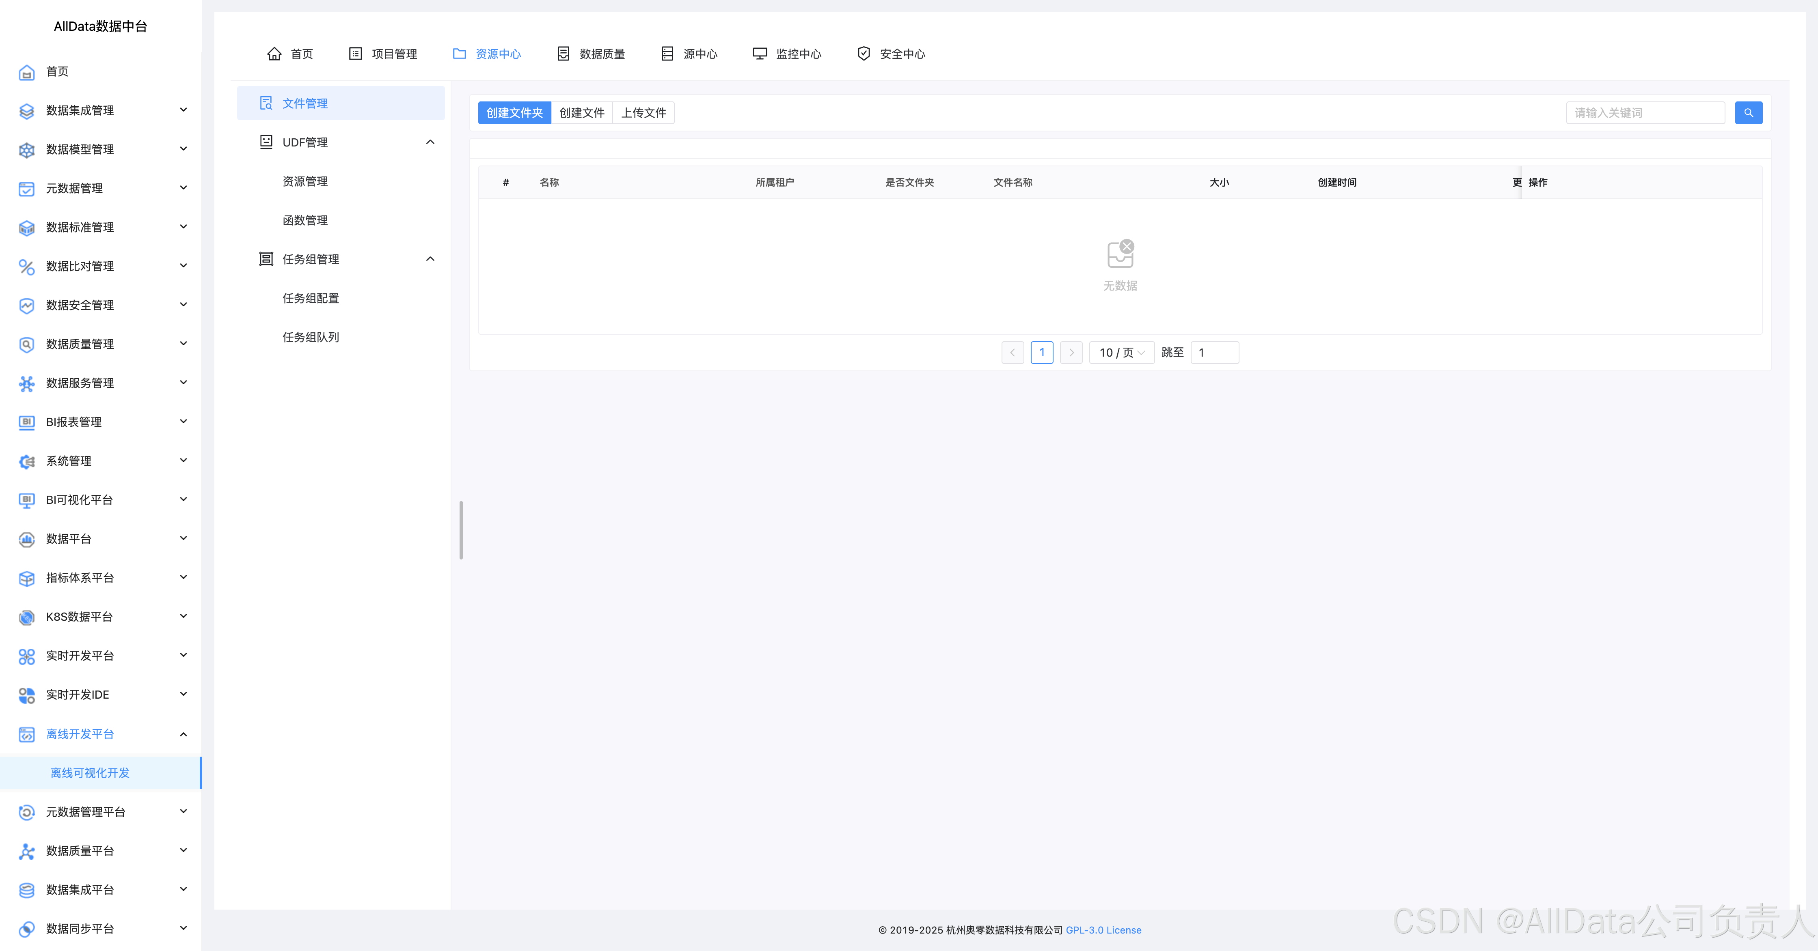
Task: Click the 创建文件 button
Action: (581, 113)
